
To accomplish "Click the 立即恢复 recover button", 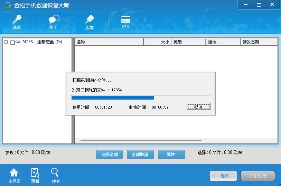I will (x=257, y=176).
